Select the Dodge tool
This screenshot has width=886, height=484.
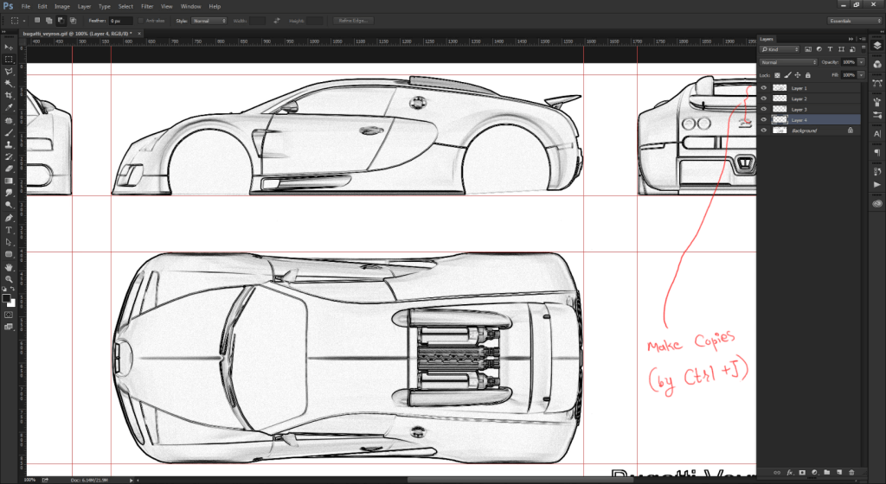click(9, 205)
